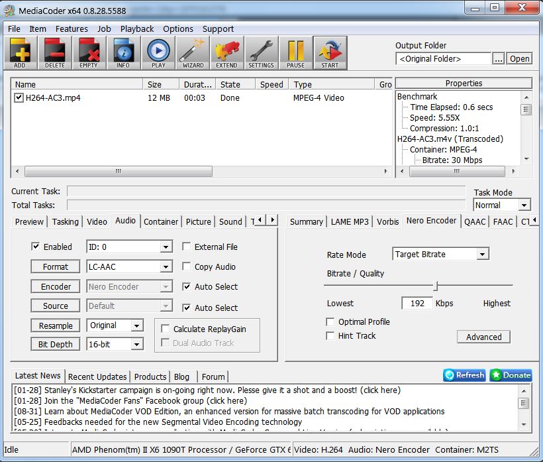
Task: Click the Bit Depth button
Action: pyautogui.click(x=56, y=344)
